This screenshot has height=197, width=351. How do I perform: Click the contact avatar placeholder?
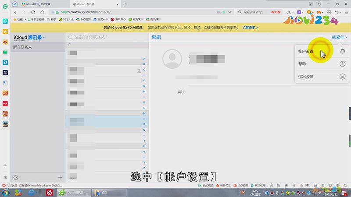pos(172,59)
